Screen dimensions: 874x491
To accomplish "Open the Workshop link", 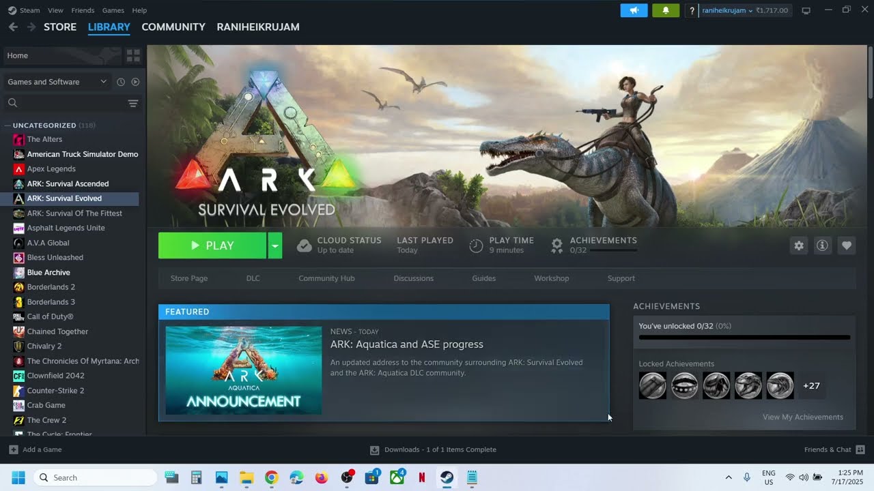I will [x=552, y=278].
